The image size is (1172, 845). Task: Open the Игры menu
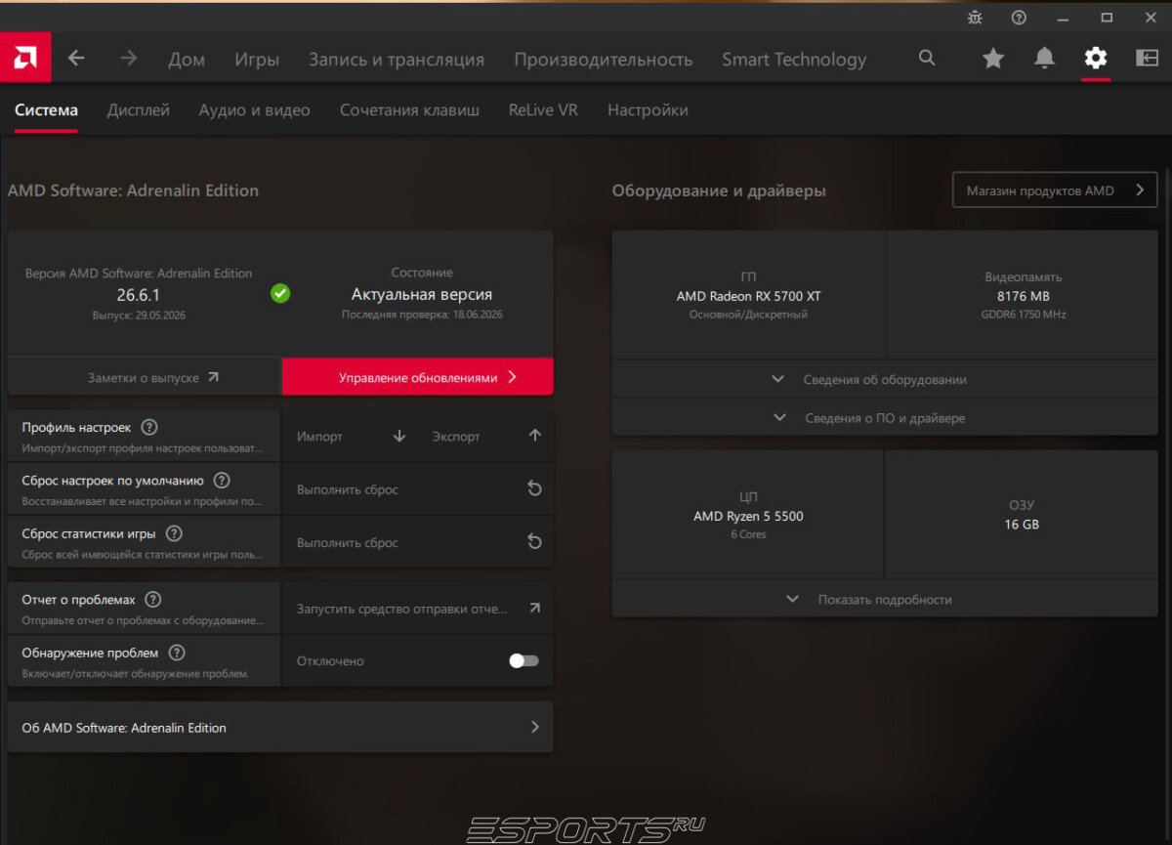pos(257,60)
